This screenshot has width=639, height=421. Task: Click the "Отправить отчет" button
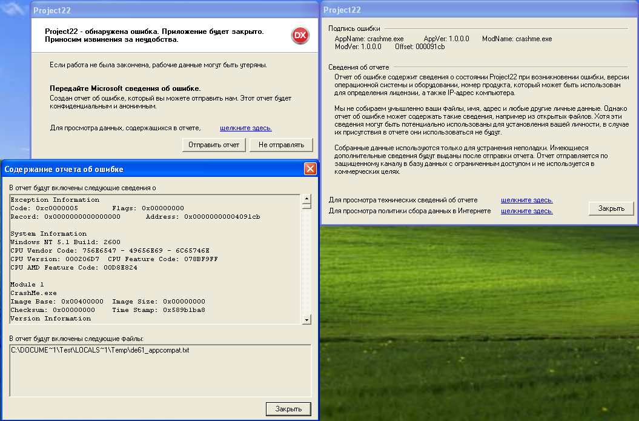click(214, 145)
